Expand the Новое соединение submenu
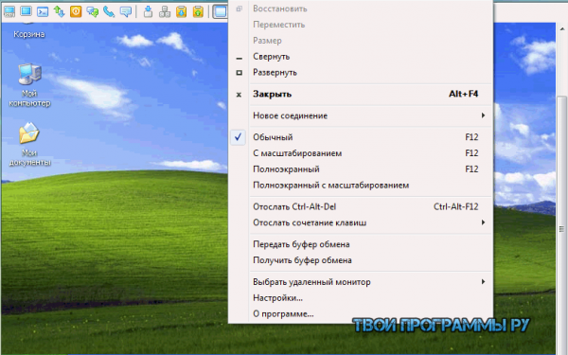The width and height of the screenshot is (568, 355). click(x=361, y=115)
